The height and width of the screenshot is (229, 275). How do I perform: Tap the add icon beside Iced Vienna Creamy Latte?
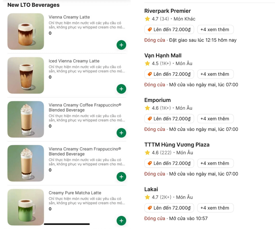121,89
